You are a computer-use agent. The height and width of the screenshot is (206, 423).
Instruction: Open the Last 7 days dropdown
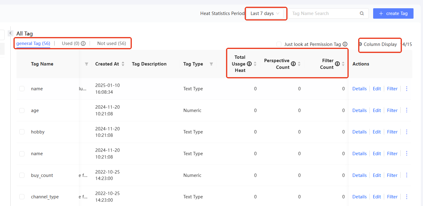265,13
